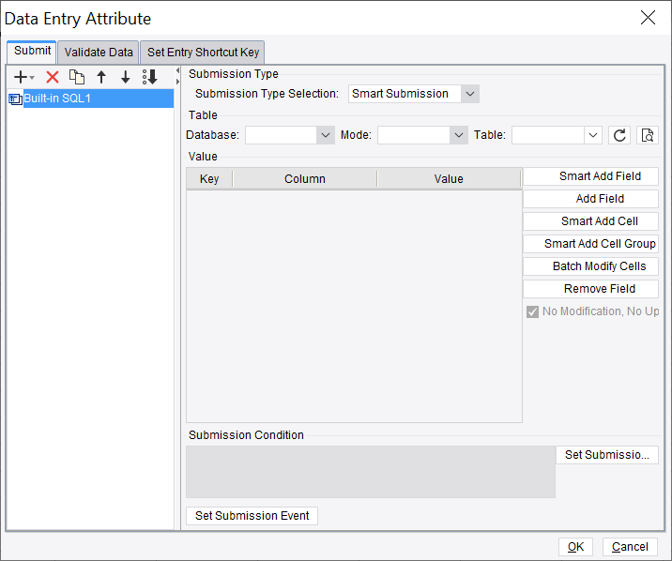The image size is (672, 561).
Task: Open the Database dropdown
Action: (326, 135)
